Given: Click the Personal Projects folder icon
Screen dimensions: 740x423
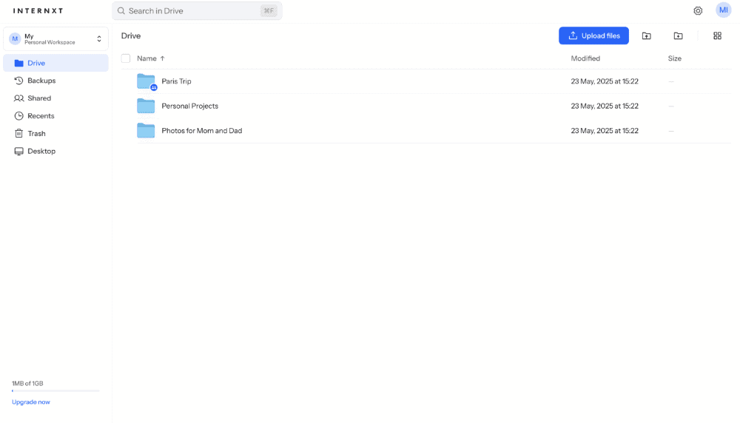Looking at the screenshot, I should click(146, 106).
